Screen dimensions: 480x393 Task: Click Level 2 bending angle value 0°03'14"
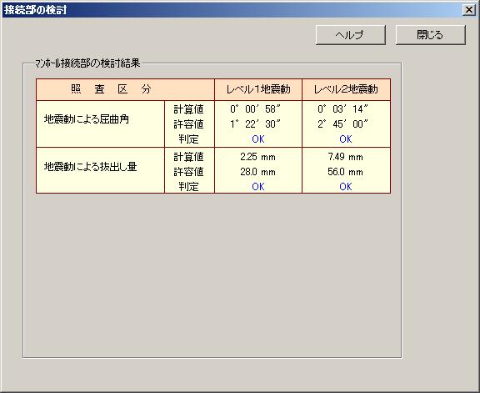342,108
